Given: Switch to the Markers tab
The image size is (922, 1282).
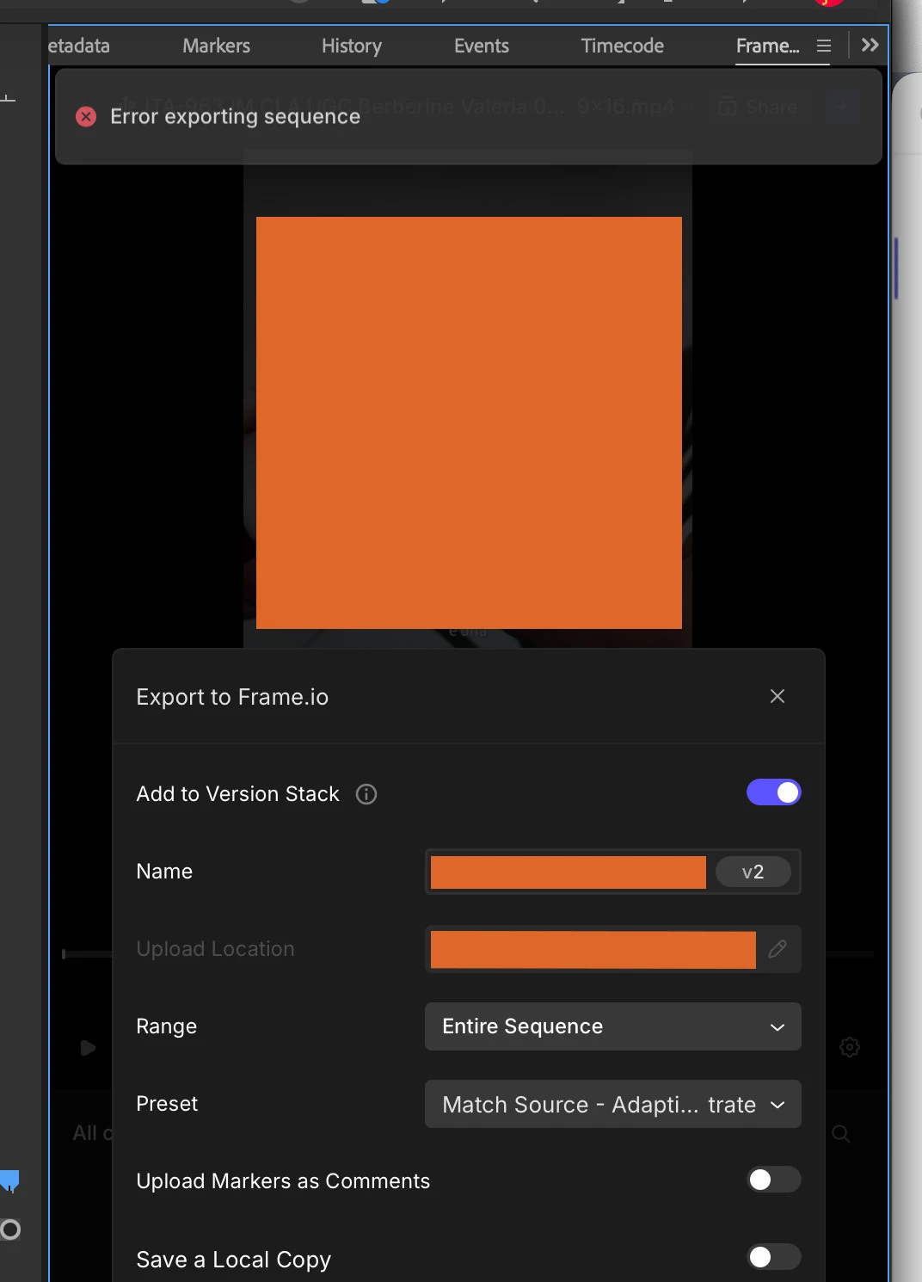Looking at the screenshot, I should pyautogui.click(x=217, y=46).
